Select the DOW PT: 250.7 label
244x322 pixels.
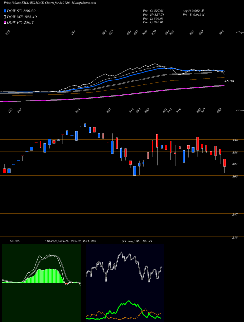20,22
